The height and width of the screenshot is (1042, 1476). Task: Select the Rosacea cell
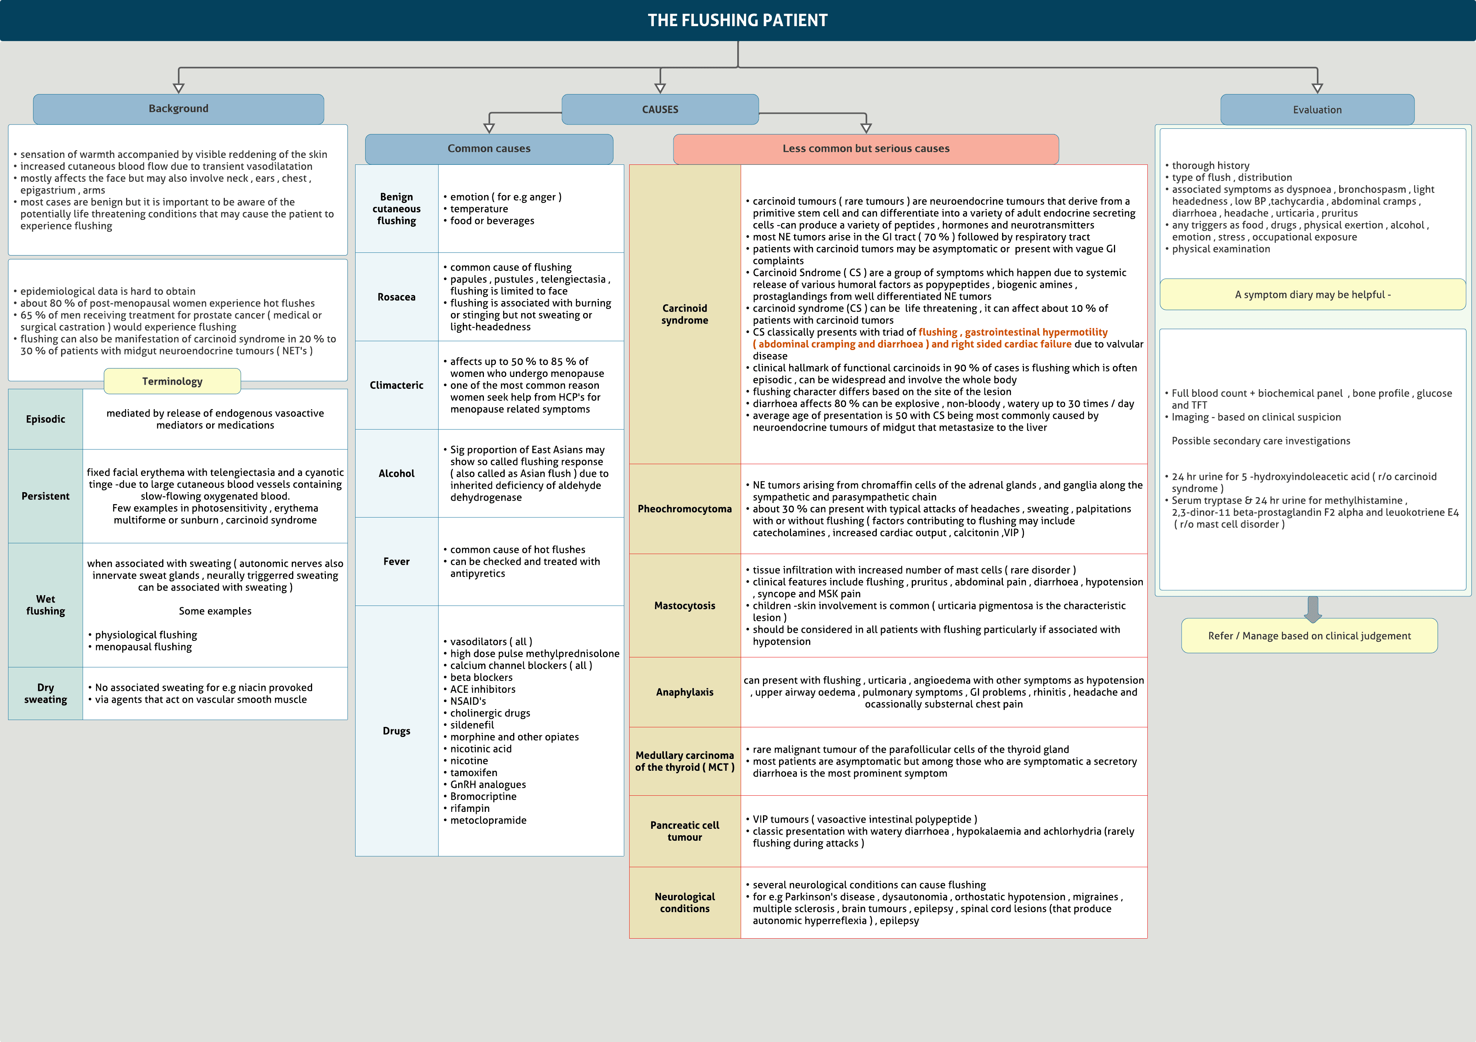click(396, 297)
